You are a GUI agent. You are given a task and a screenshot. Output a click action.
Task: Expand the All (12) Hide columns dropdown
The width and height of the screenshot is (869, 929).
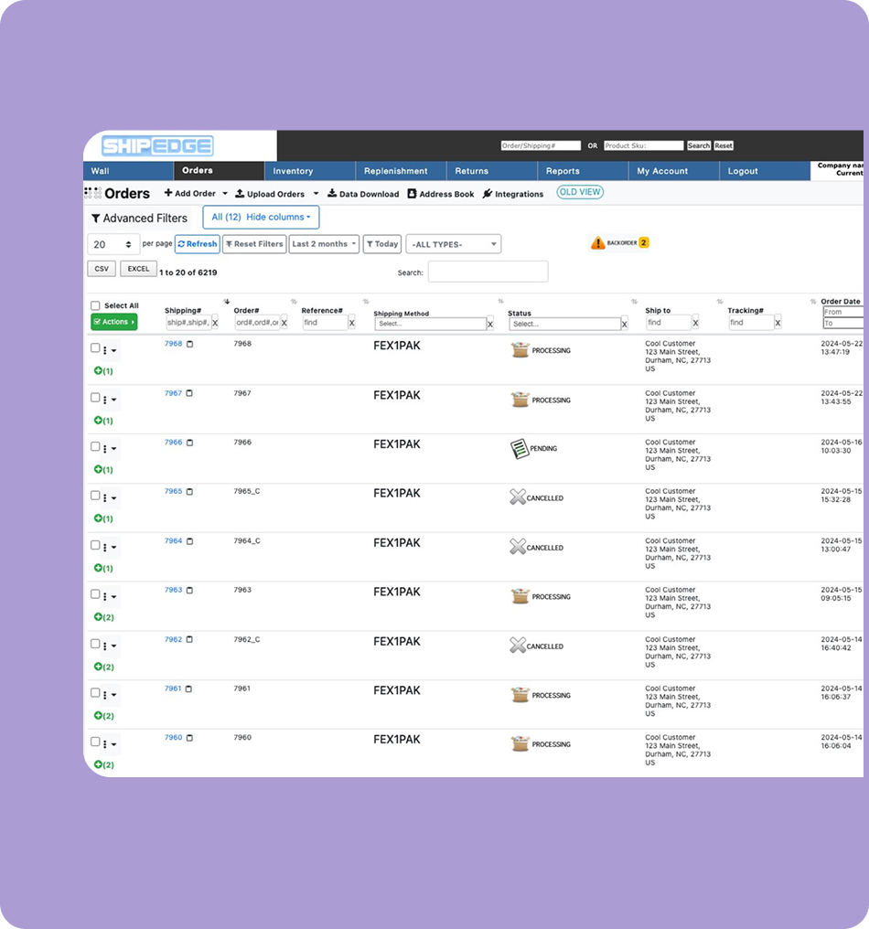pyautogui.click(x=261, y=218)
